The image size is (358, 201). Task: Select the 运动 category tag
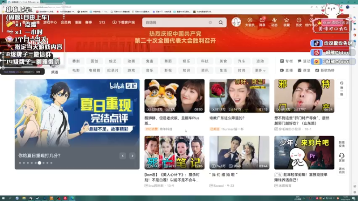pos(260,61)
